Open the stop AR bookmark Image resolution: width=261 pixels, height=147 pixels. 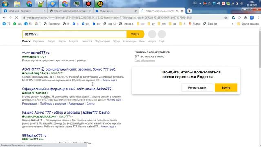coord(110,24)
